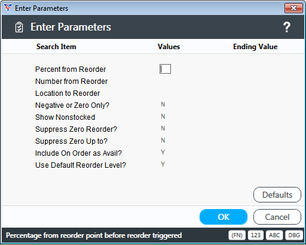The image size is (306, 245).
Task: Toggle the Use Default Reorder Level value
Action: click(163, 164)
